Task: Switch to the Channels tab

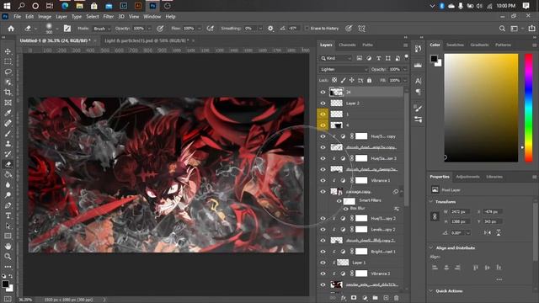Action: (x=347, y=45)
